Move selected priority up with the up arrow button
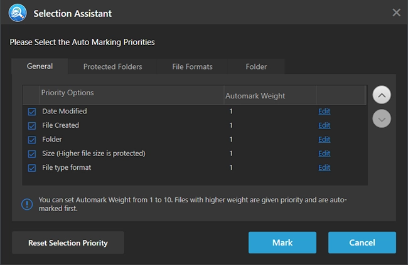 (x=382, y=95)
